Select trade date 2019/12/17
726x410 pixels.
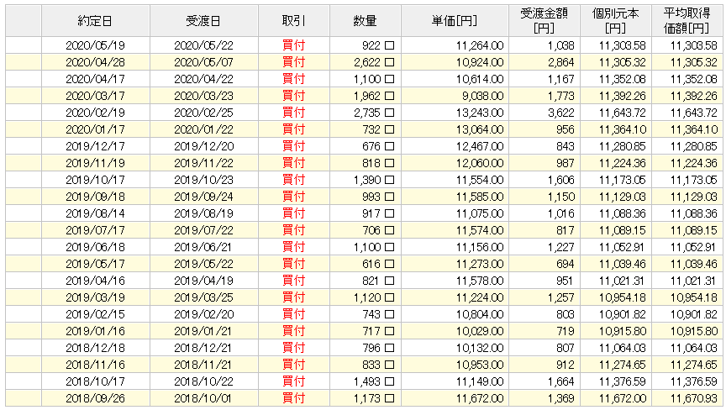click(96, 146)
